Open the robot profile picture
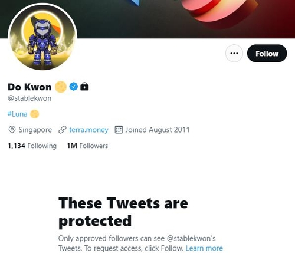295x270 pixels. coord(42,37)
